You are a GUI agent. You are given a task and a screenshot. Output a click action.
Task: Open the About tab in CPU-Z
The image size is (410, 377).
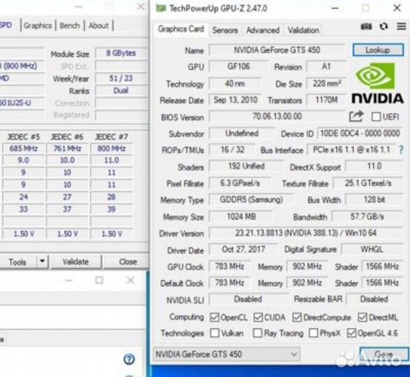(x=98, y=25)
